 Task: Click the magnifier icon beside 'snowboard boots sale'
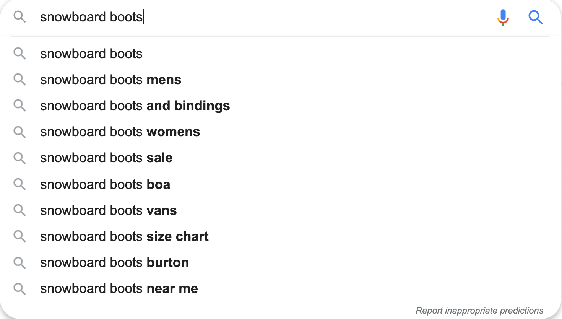(19, 158)
